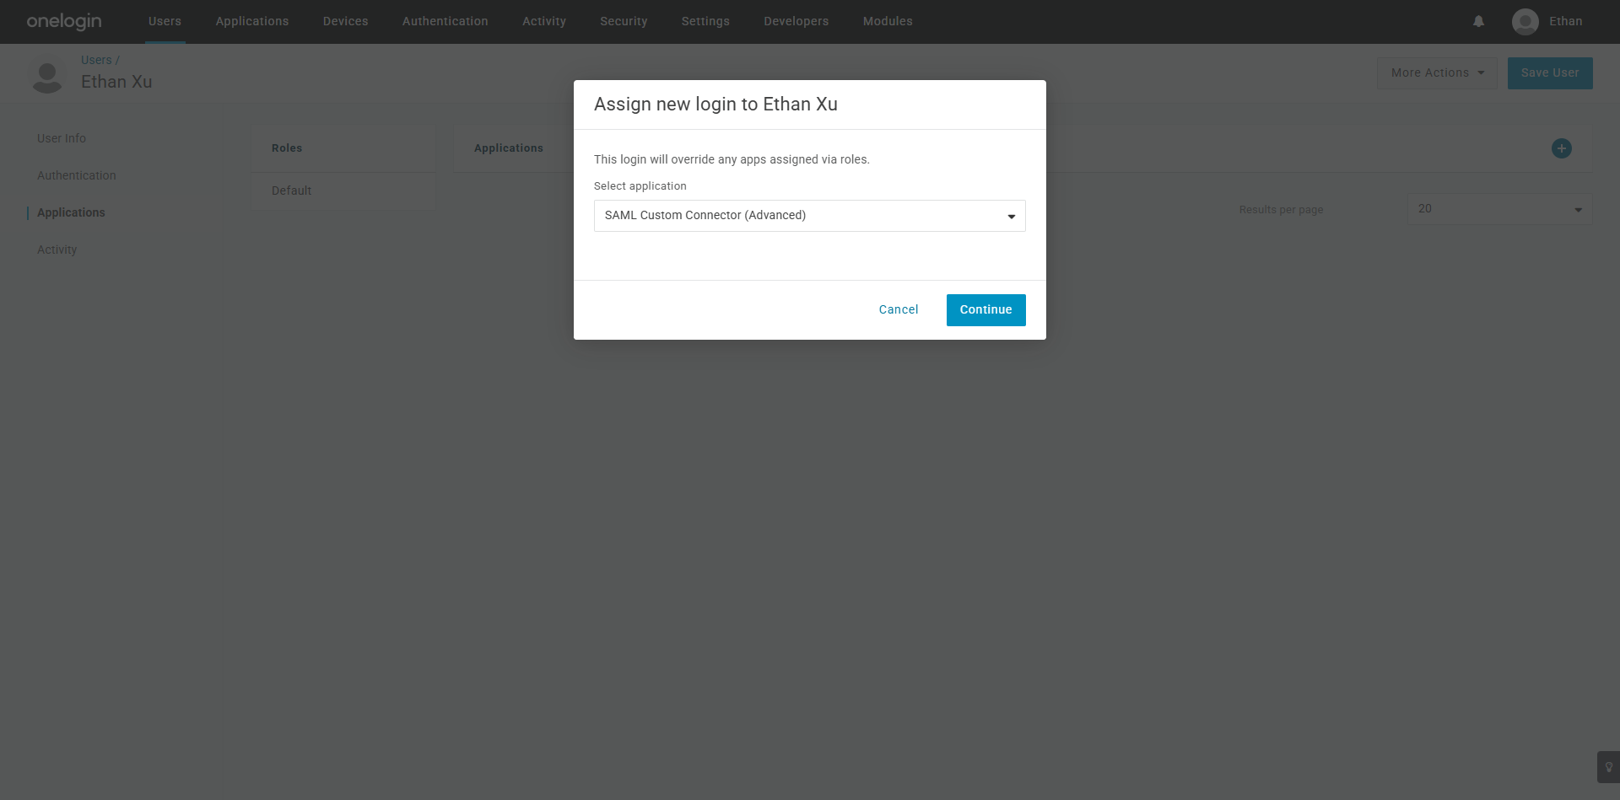Click Cancel in the dialog
1620x800 pixels.
899,310
